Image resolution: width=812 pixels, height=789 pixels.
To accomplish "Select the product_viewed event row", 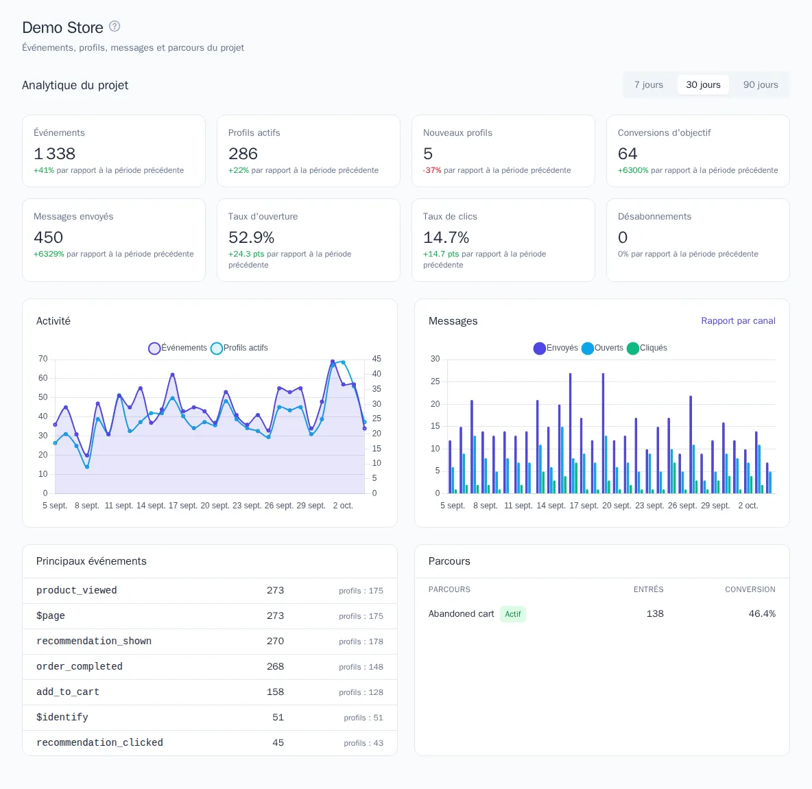I will (x=210, y=591).
